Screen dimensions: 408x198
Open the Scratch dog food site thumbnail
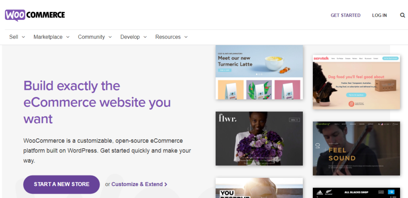356,82
